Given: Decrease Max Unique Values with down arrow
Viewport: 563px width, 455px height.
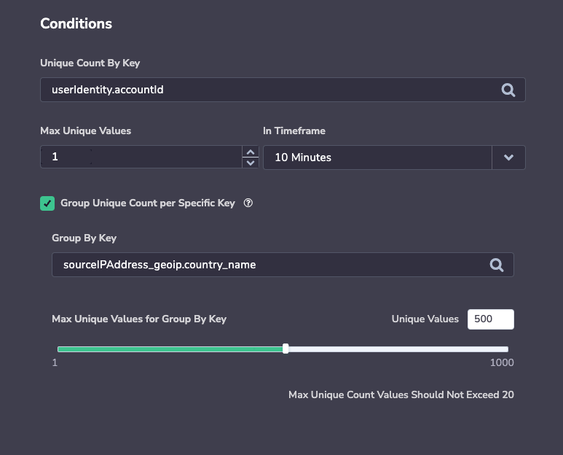Looking at the screenshot, I should coord(251,163).
